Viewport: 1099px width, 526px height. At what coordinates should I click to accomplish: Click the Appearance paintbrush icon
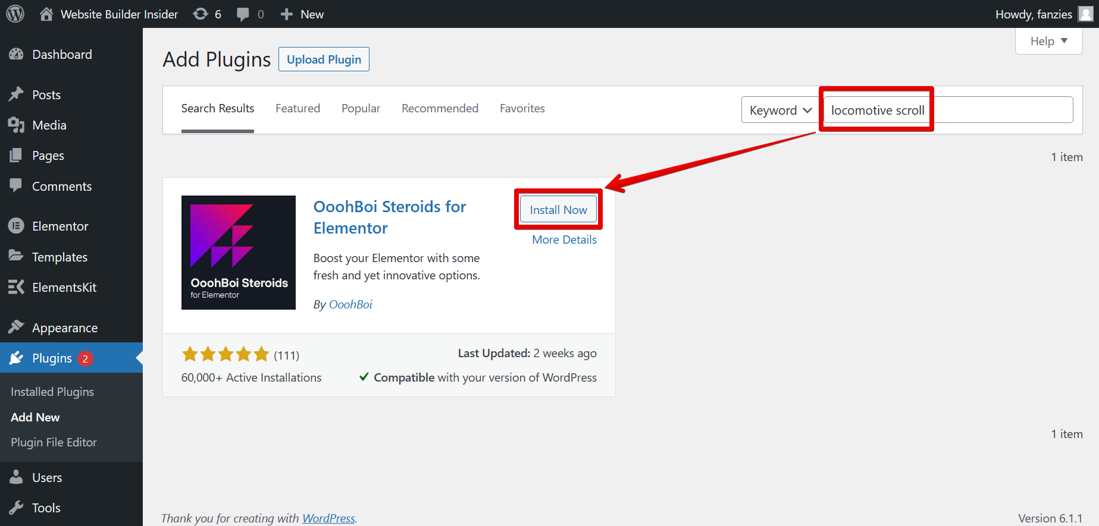tap(16, 327)
